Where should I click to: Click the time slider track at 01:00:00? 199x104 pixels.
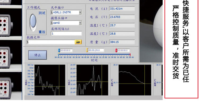click(x=94, y=54)
